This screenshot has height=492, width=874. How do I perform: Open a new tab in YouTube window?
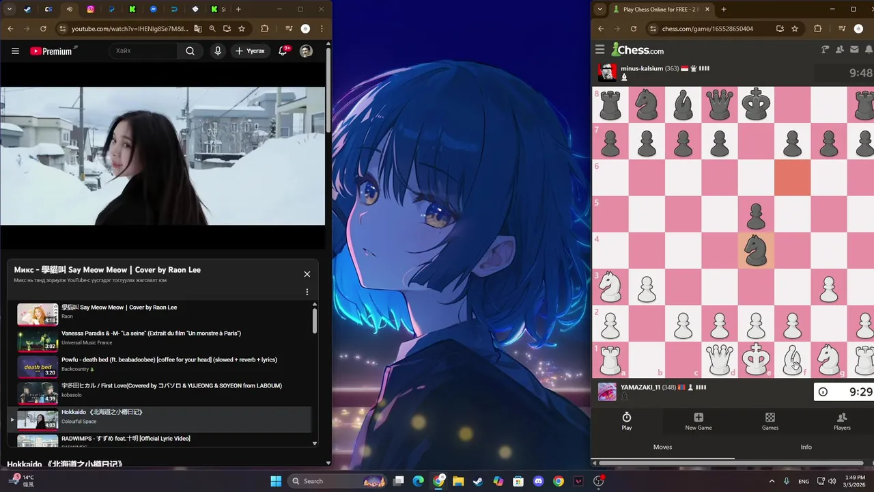click(x=240, y=10)
